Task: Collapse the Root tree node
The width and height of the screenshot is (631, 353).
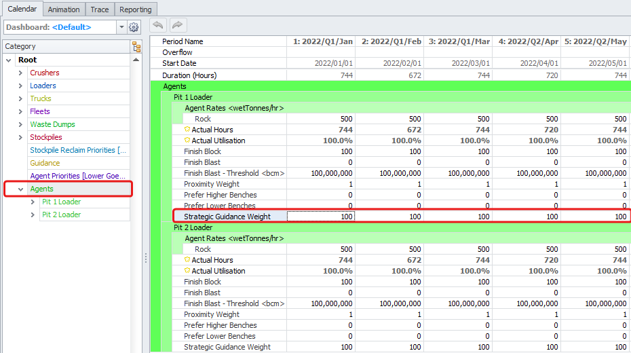Action: (8, 60)
